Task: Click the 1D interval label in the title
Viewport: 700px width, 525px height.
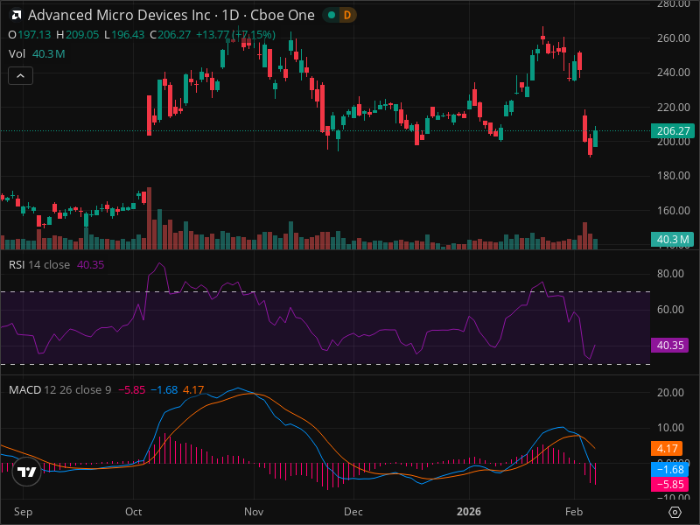Action: point(230,15)
